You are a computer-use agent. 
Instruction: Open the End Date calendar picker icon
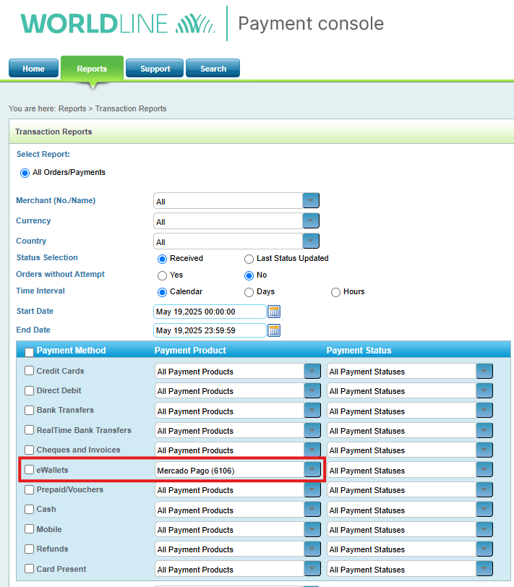[x=274, y=330]
